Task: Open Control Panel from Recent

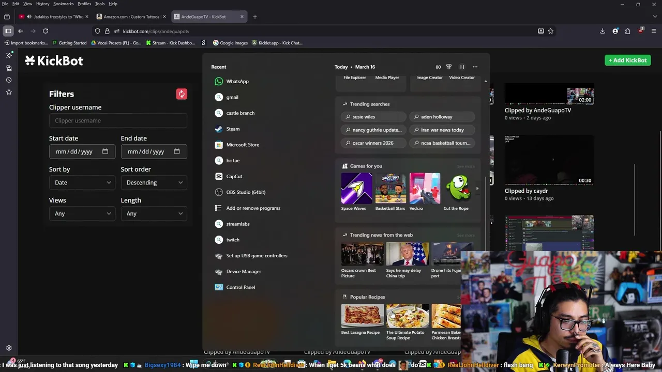Action: [235, 287]
